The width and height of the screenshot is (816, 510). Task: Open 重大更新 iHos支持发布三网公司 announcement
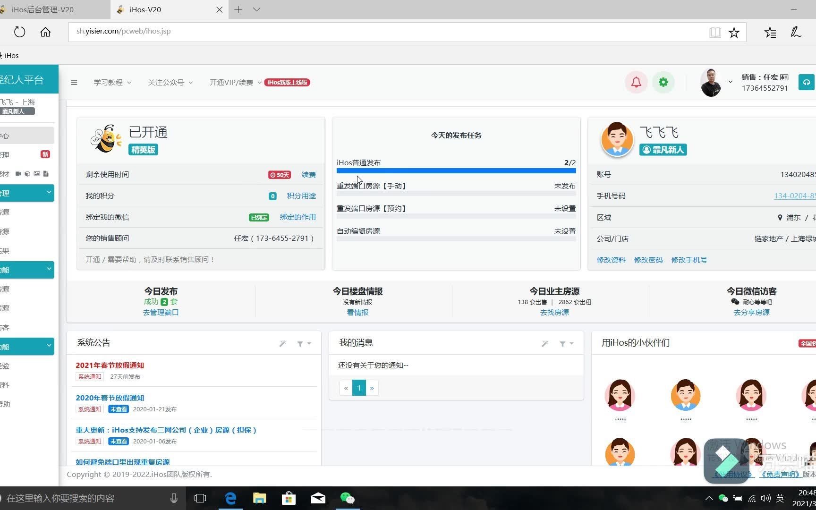[166, 430]
